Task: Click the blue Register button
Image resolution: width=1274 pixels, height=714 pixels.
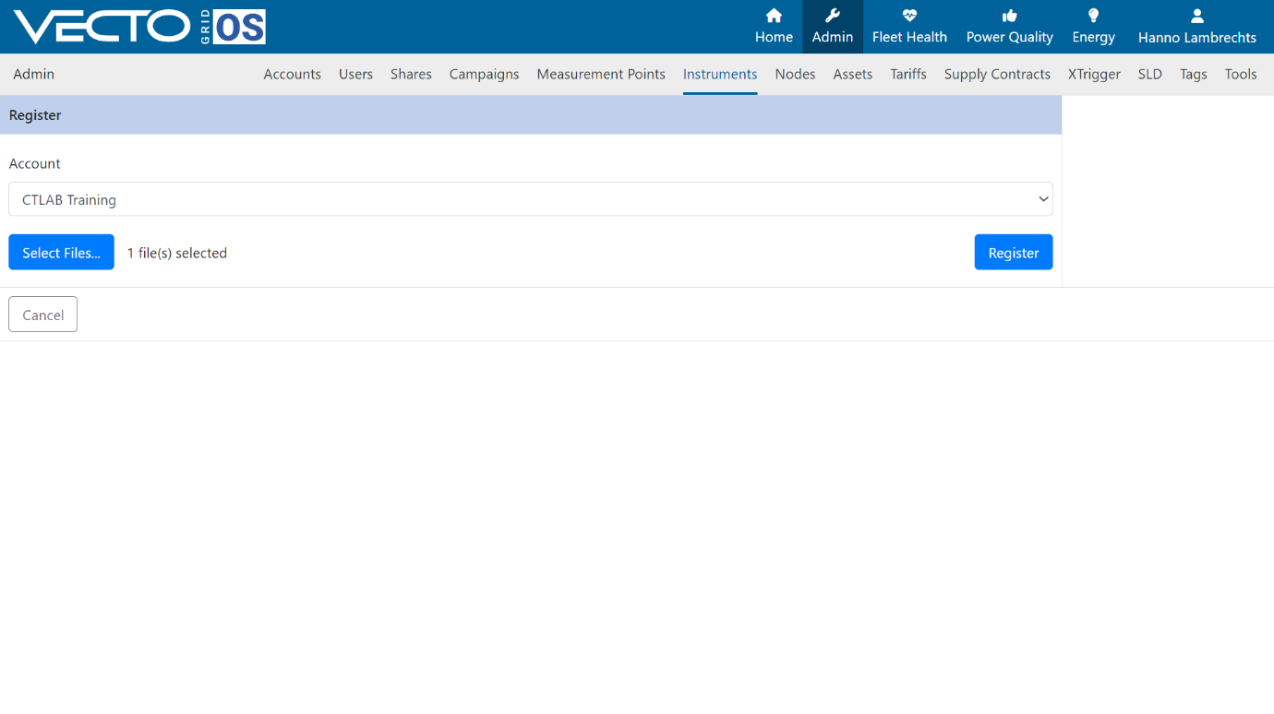Action: click(x=1014, y=252)
